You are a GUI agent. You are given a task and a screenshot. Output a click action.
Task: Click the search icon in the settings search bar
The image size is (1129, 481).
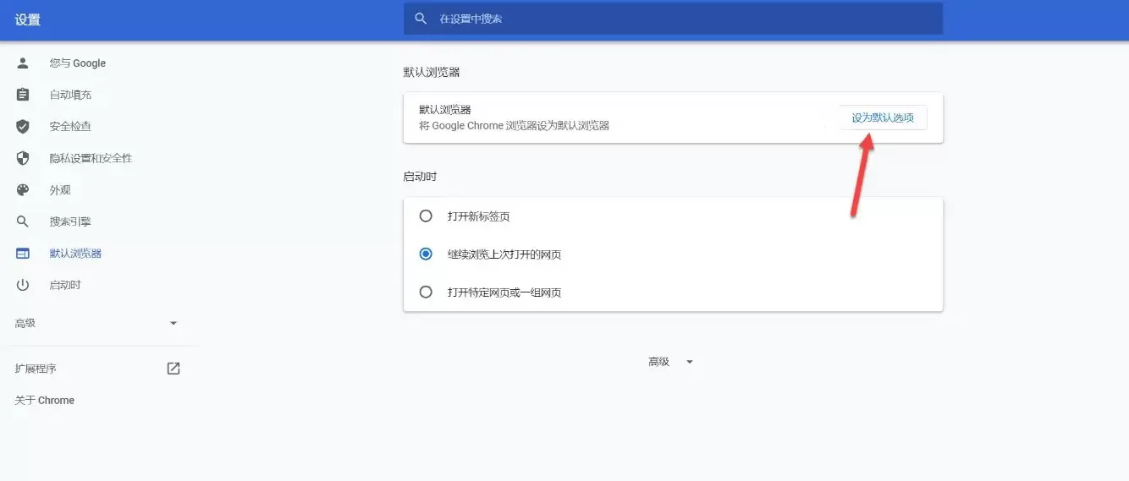coord(421,19)
